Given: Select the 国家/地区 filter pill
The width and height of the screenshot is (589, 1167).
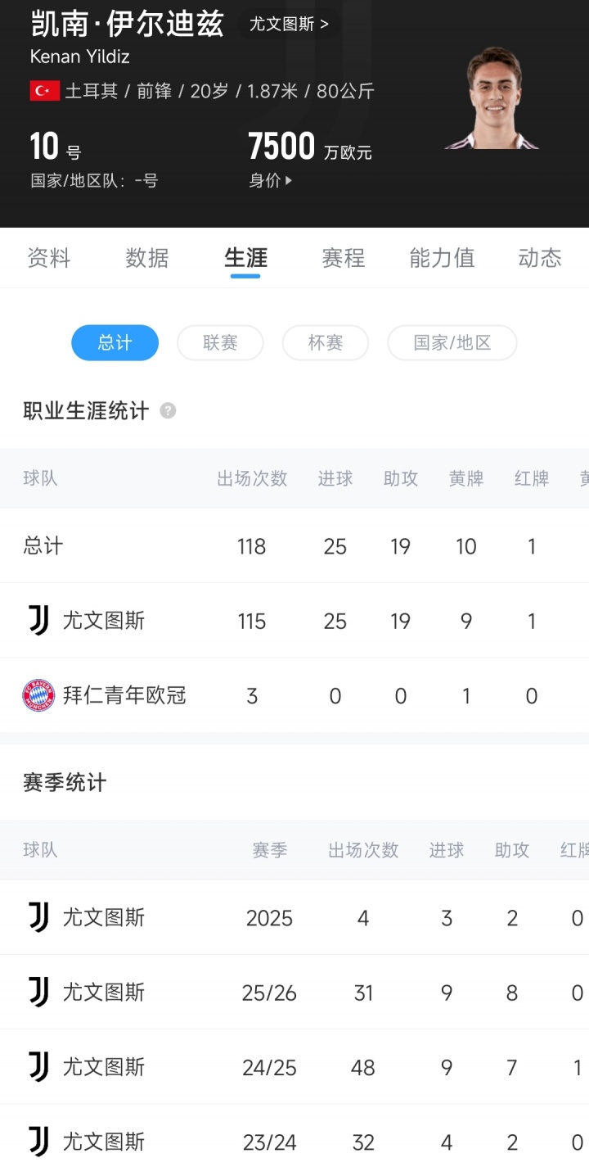Looking at the screenshot, I should (x=452, y=342).
